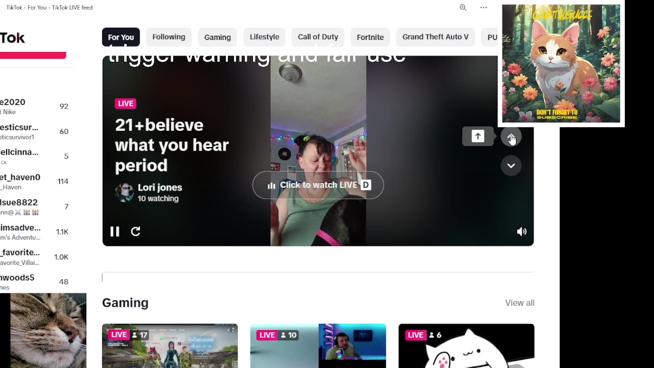Open the zoom magnifier icon in title bar
This screenshot has width=654, height=368.
tap(463, 8)
